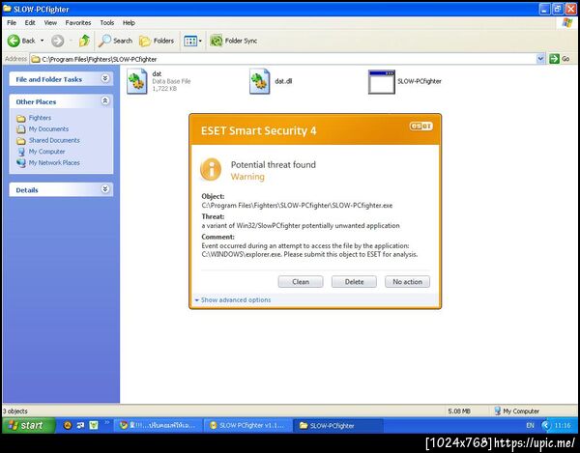580x453 pixels.
Task: Click the EN language indicator
Action: 530,426
